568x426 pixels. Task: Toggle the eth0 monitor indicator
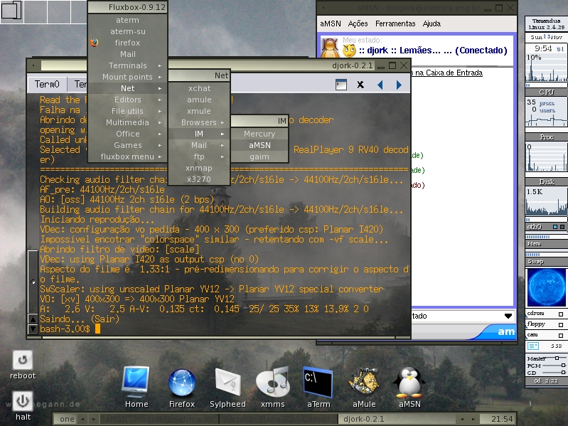(555, 227)
